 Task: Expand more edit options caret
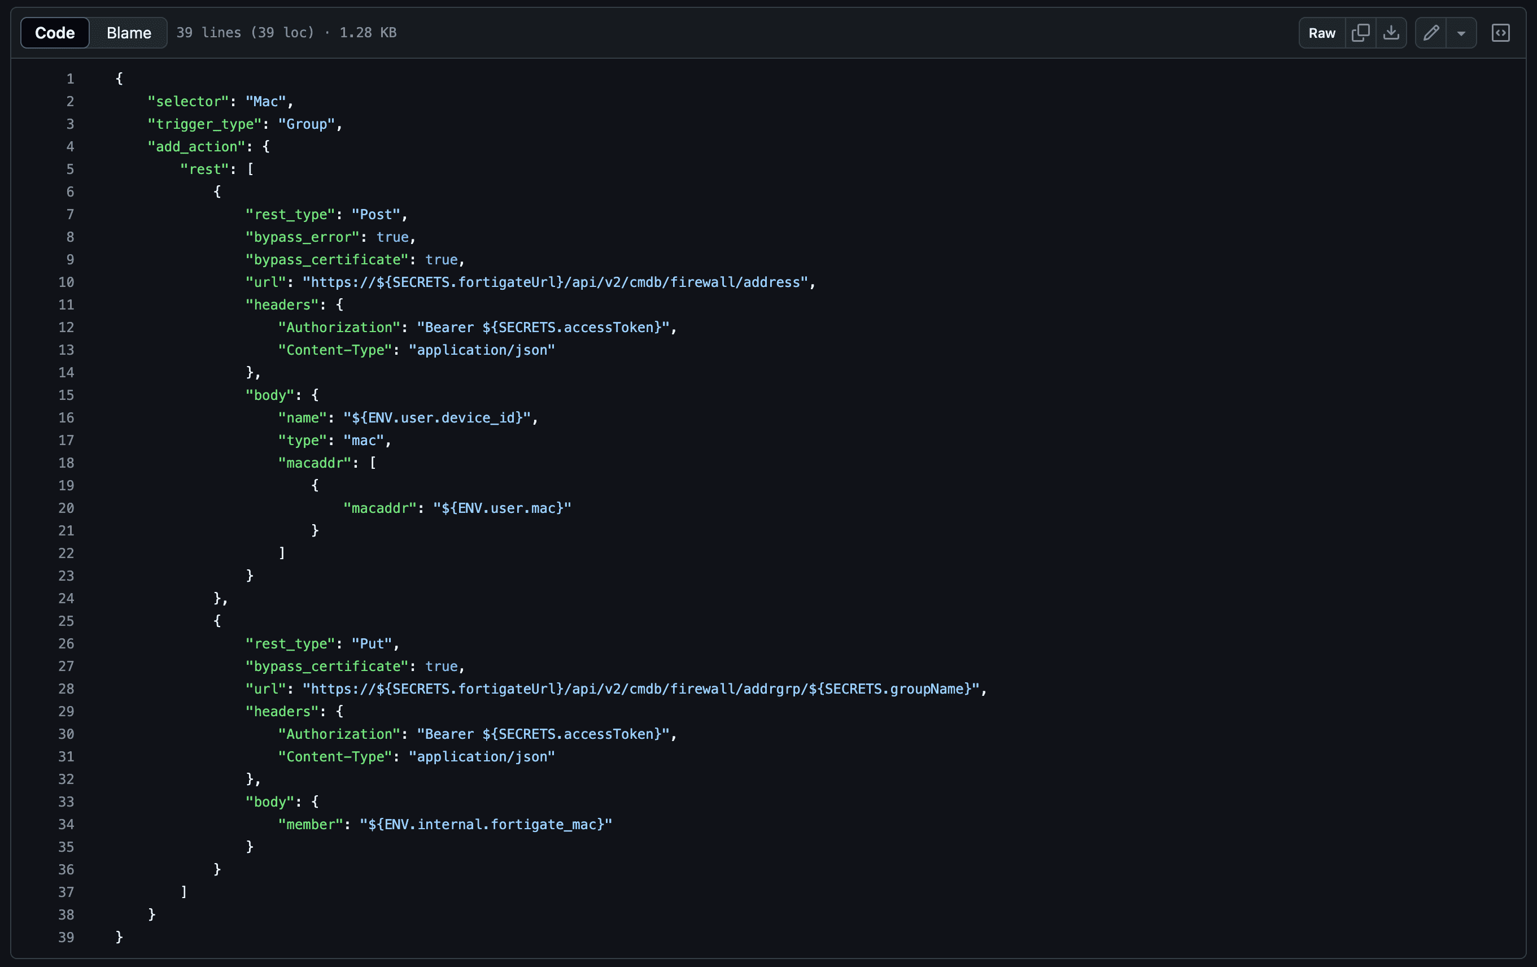pos(1461,33)
